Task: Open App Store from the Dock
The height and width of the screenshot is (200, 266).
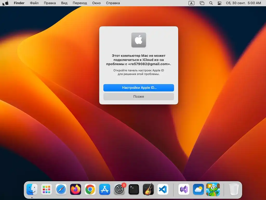Action: [105, 189]
